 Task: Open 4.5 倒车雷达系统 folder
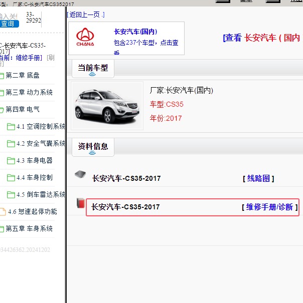[x=41, y=194]
